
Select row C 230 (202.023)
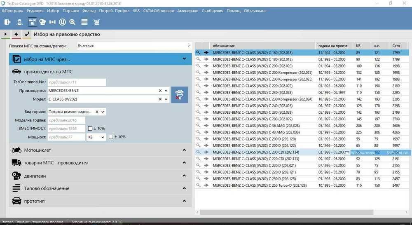click(302, 93)
